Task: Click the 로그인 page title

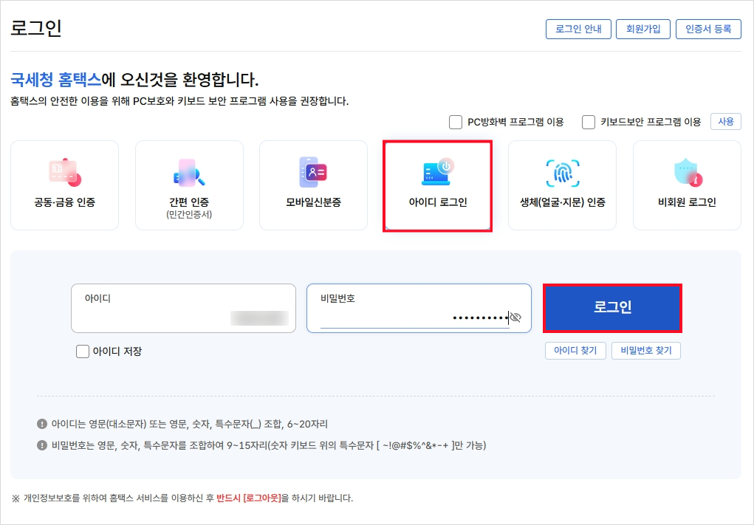Action: tap(36, 28)
